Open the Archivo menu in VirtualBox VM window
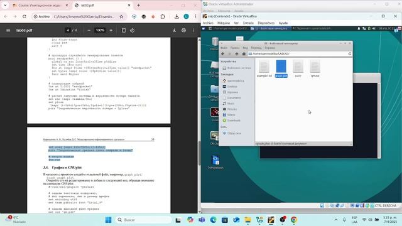Image resolution: width=402 pixels, height=226 pixels. (x=208, y=23)
